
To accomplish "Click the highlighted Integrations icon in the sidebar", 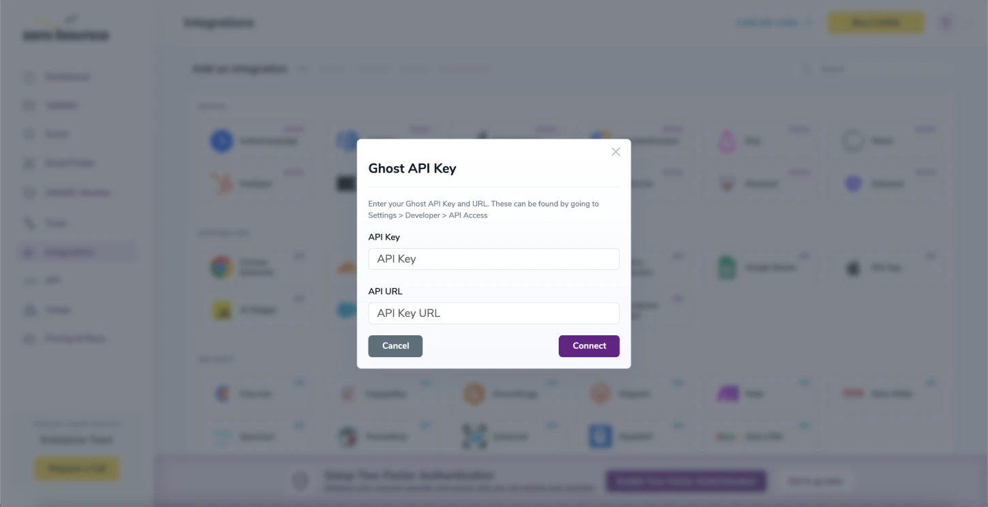I will [29, 252].
